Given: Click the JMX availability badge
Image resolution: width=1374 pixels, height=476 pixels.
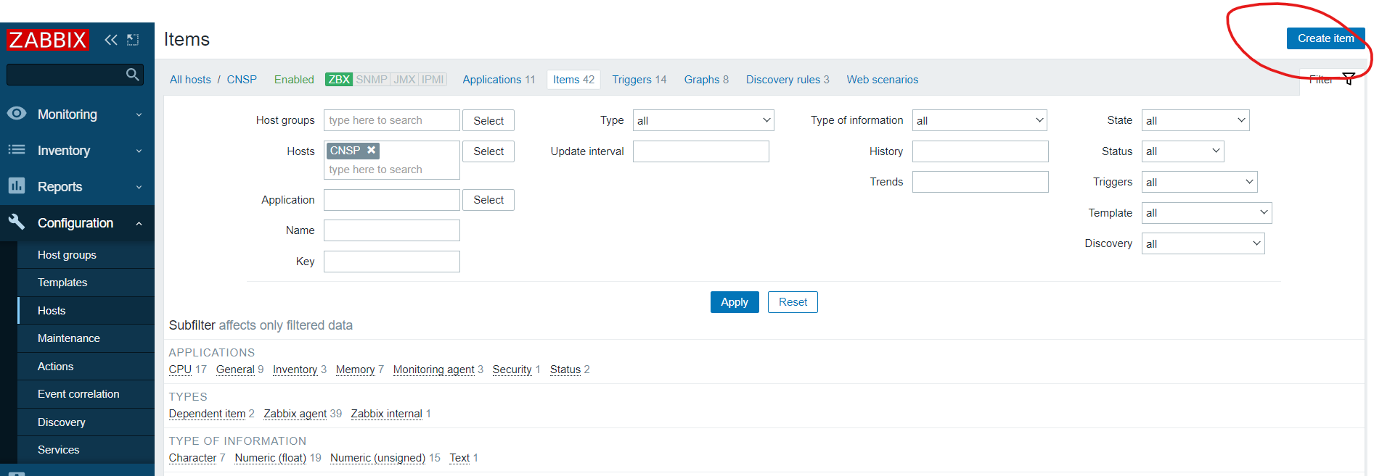Looking at the screenshot, I should coord(404,80).
